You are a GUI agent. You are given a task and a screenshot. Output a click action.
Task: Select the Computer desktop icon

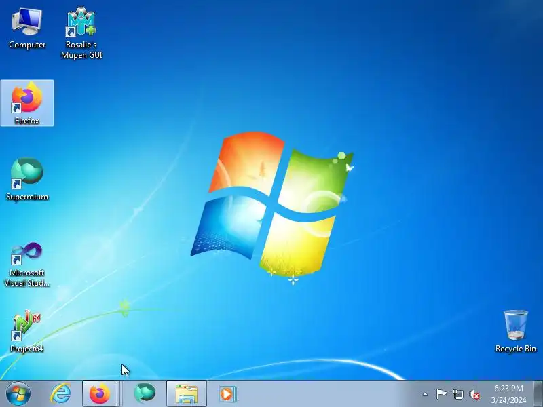(x=27, y=29)
